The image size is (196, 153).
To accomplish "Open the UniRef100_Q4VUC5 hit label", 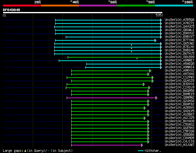I will click(x=179, y=27).
